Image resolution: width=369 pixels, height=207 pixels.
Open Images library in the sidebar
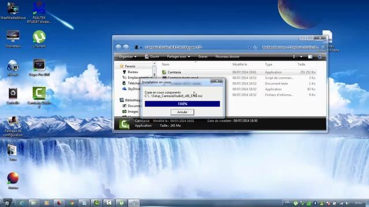(133, 112)
